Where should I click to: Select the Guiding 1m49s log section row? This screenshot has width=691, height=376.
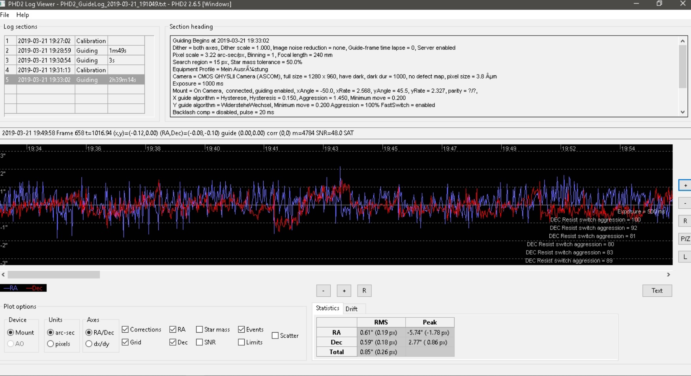tap(75, 51)
